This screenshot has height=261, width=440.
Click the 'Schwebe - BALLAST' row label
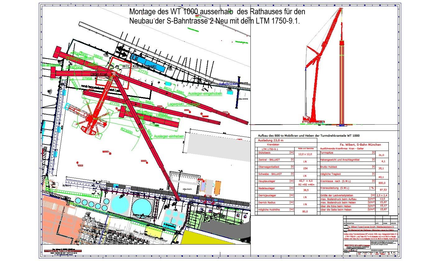(x=270, y=174)
